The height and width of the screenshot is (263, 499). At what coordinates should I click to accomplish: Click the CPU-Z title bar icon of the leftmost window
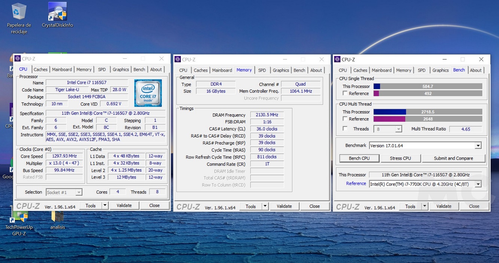click(x=18, y=58)
